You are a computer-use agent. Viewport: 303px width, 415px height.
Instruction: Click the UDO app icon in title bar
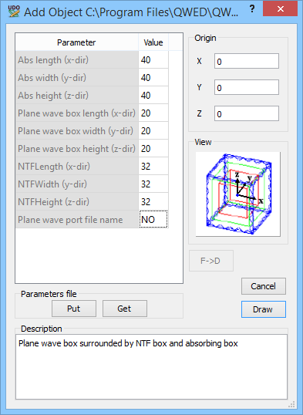pos(14,11)
